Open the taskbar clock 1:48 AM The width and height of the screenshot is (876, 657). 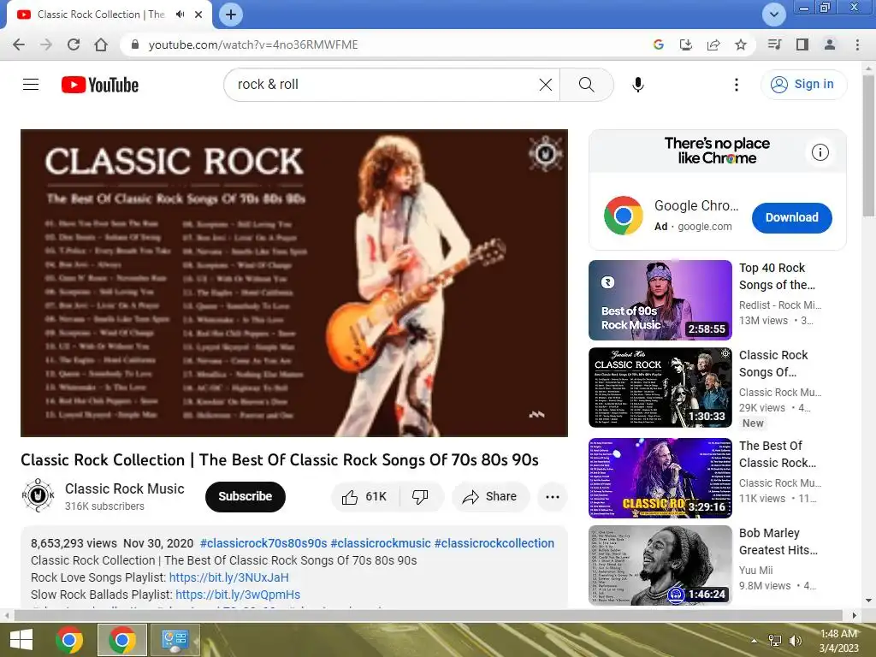[838, 641]
